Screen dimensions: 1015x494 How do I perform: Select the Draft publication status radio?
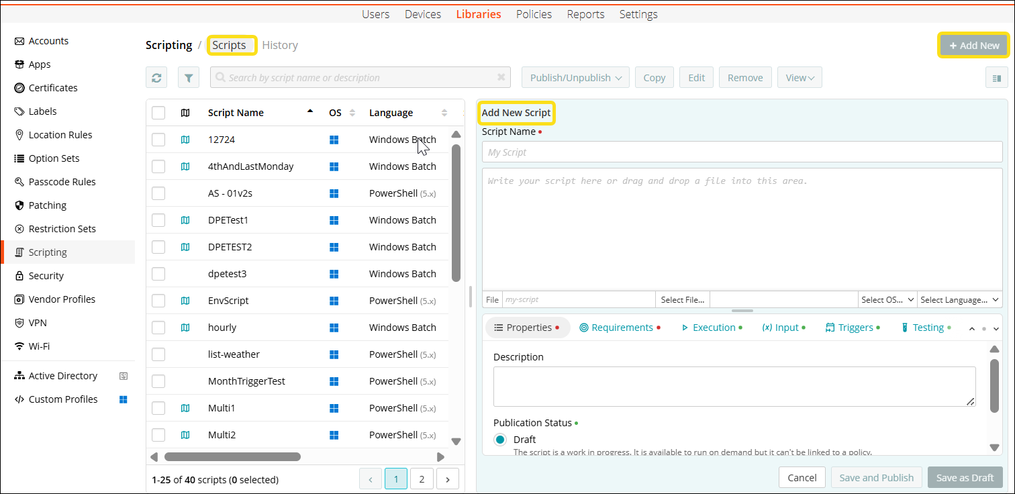tap(500, 440)
